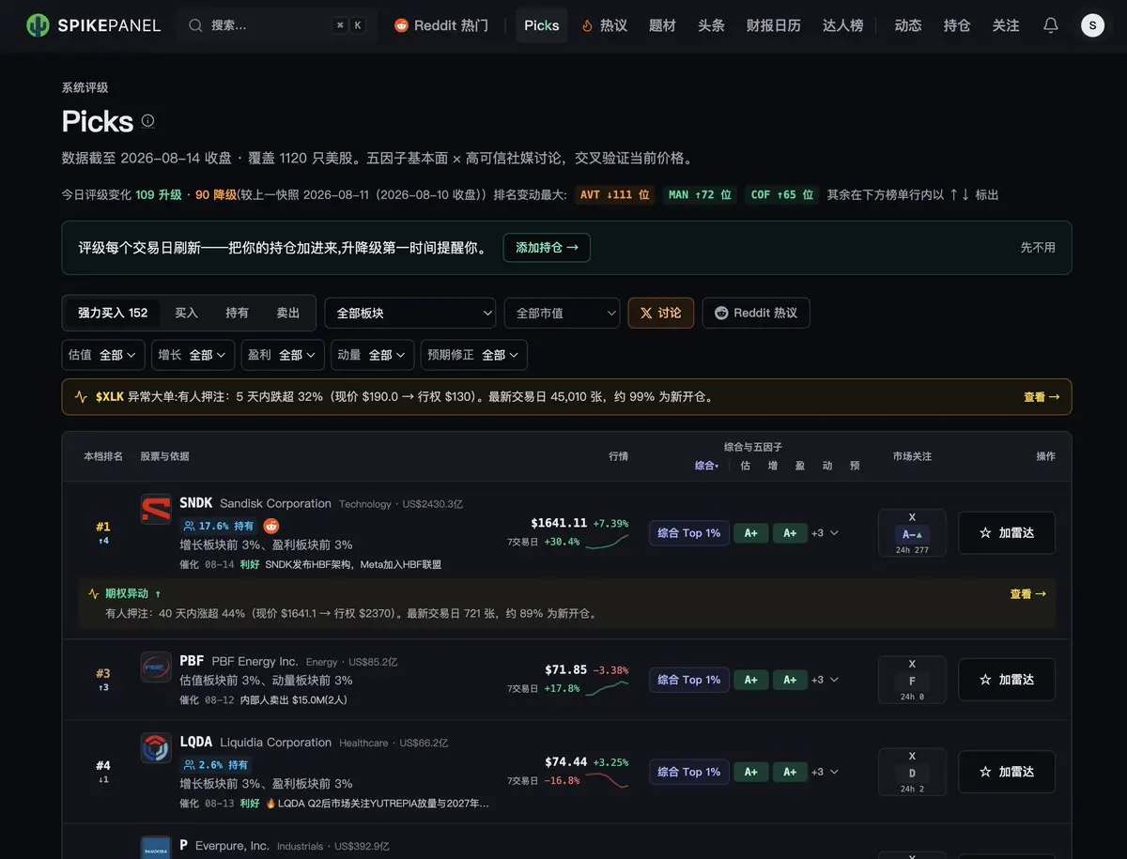This screenshot has width=1127, height=859.
Task: Add PBF to radar 加雷达
Action: click(x=1007, y=680)
